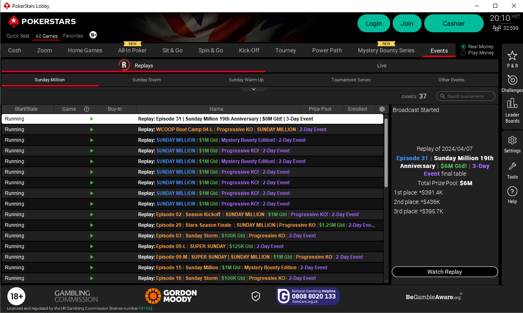This screenshot has height=313, width=523.
Task: Click the Replays R icon
Action: 124,65
